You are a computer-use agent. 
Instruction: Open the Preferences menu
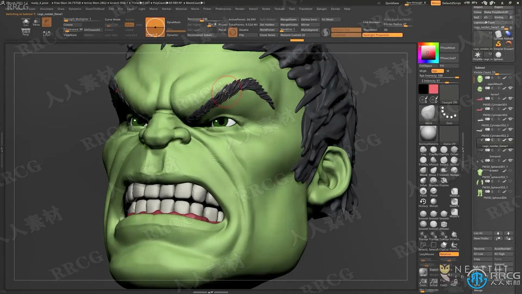[223, 9]
